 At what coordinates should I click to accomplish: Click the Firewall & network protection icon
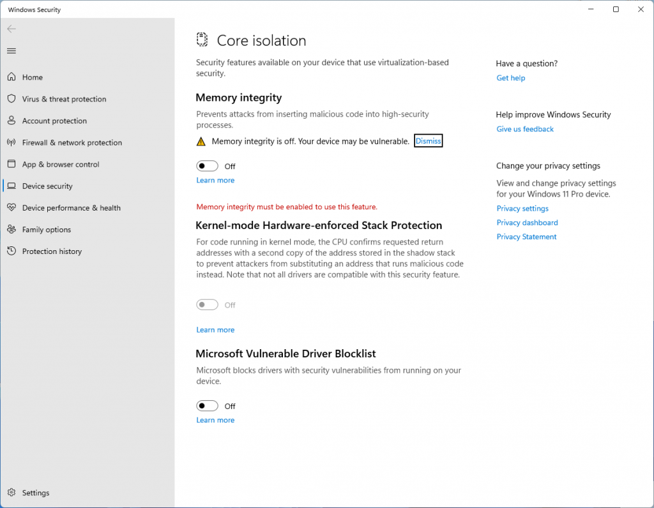[11, 142]
